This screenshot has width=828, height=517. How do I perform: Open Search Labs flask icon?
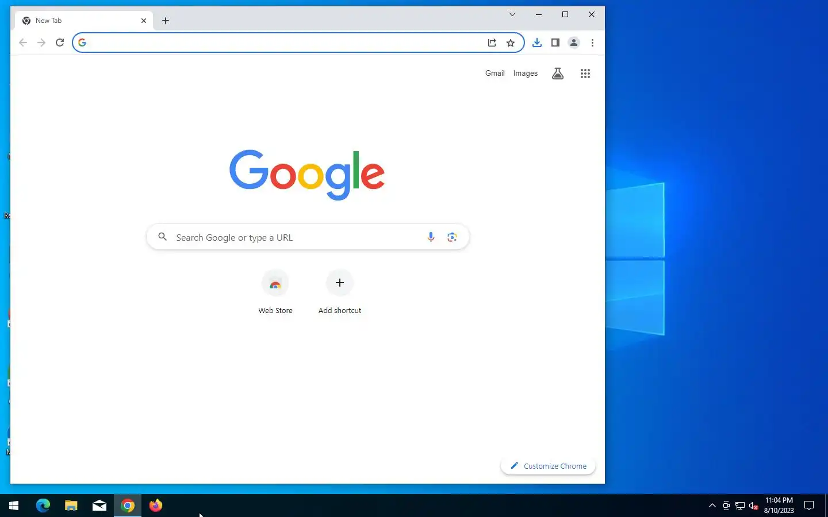pos(558,74)
